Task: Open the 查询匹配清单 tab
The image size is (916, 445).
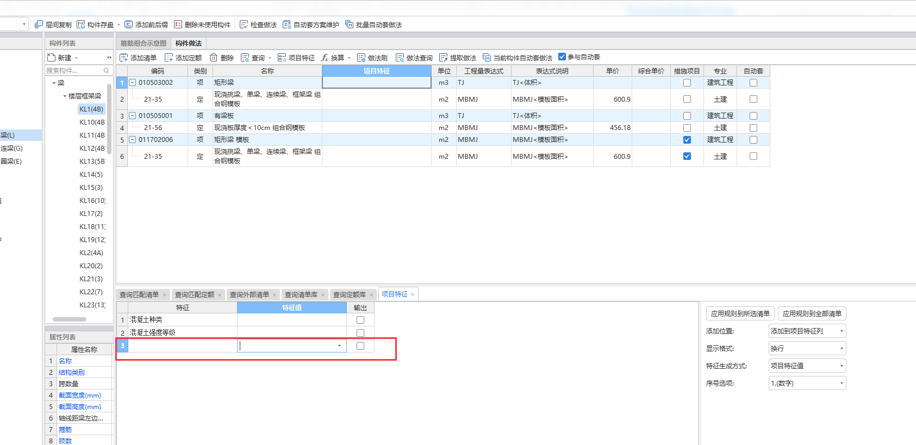Action: coord(139,295)
